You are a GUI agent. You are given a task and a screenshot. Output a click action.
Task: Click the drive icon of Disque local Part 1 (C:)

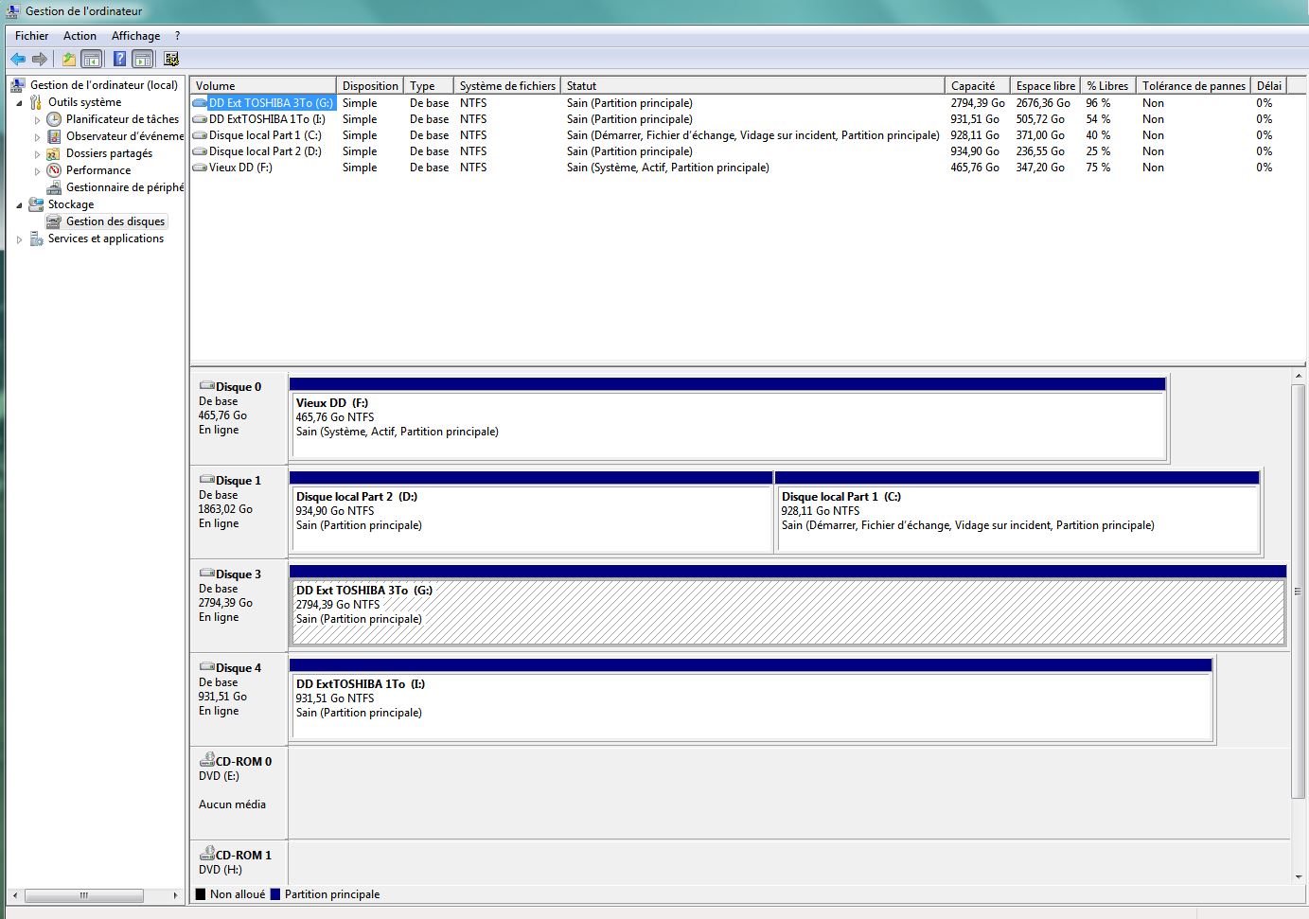[199, 135]
